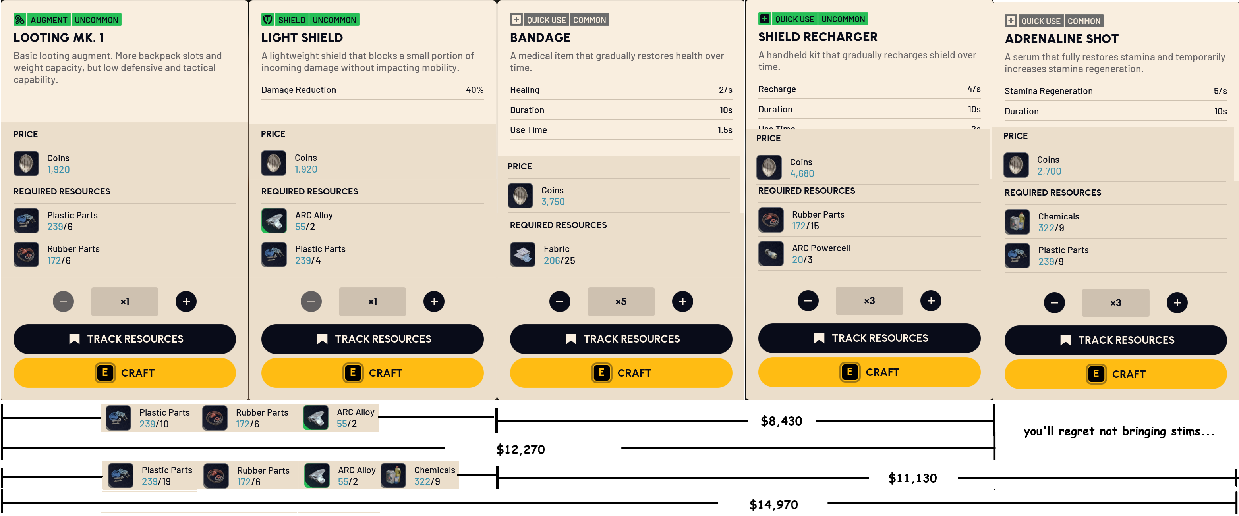Click the Quick Use icon on Shield Recharger
Image resolution: width=1239 pixels, height=516 pixels.
coord(765,19)
